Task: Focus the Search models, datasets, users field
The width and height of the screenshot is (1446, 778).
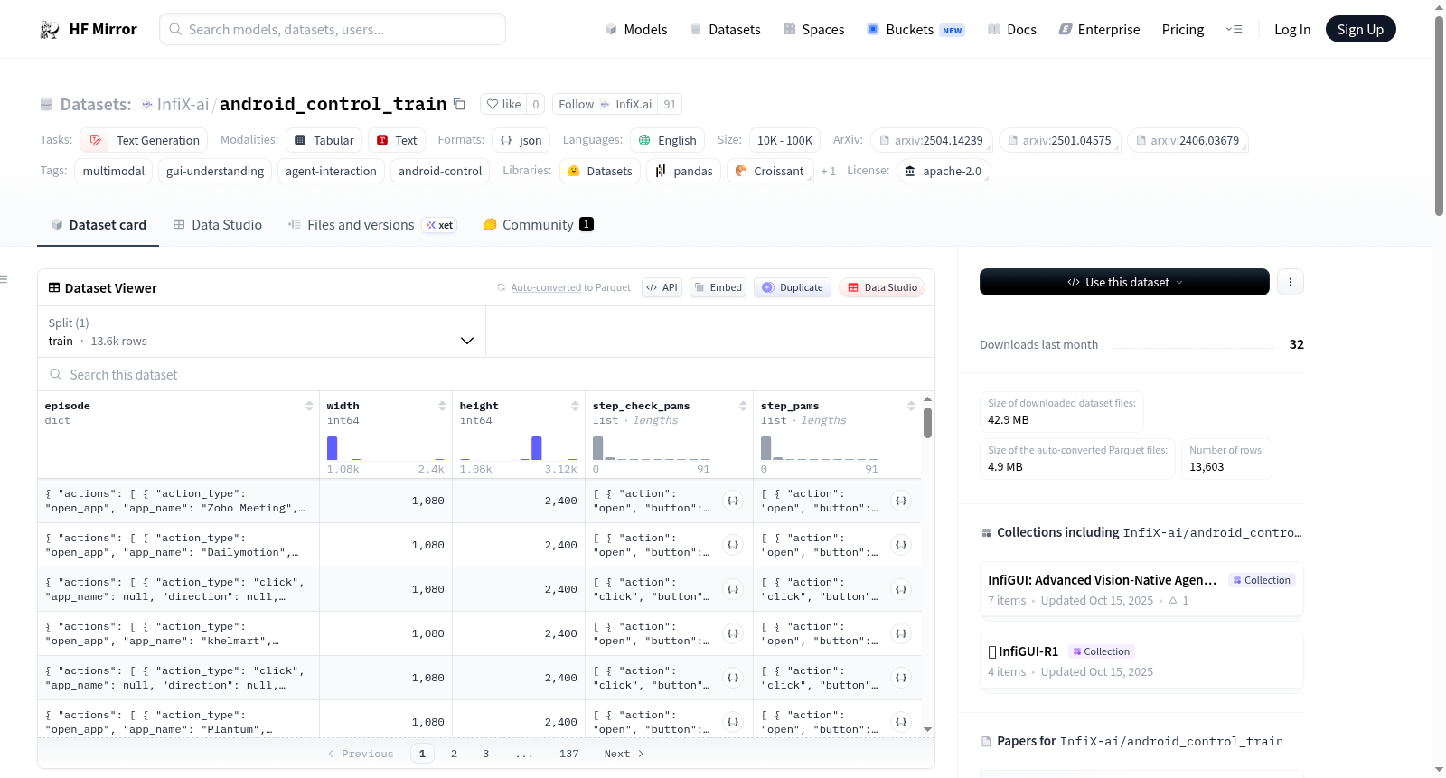Action: [x=333, y=29]
